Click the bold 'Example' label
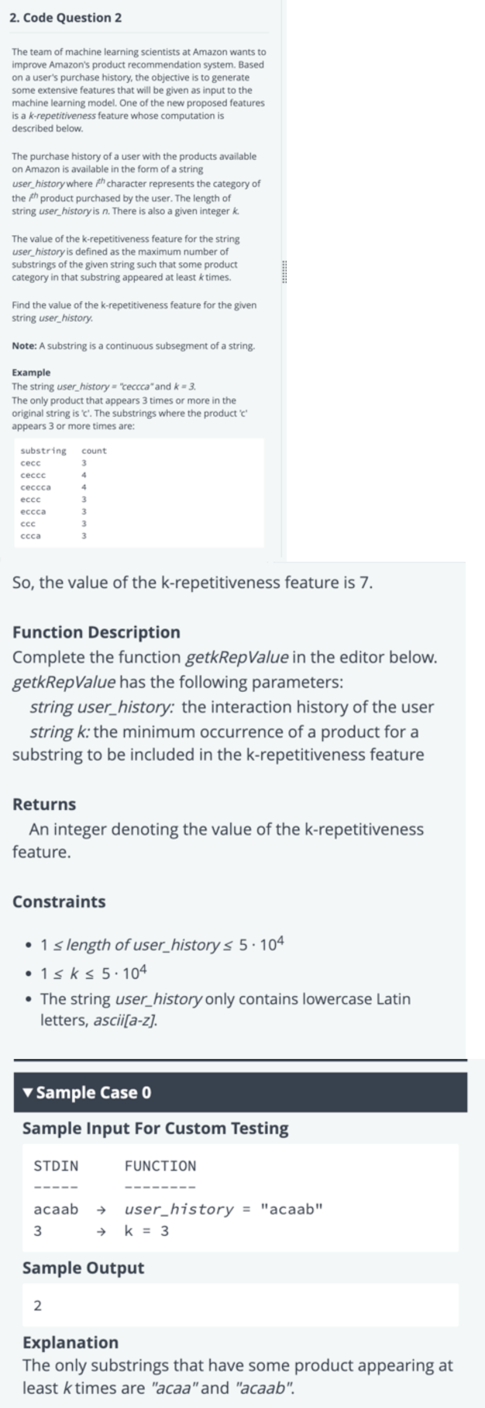The width and height of the screenshot is (485, 1408). click(x=31, y=372)
